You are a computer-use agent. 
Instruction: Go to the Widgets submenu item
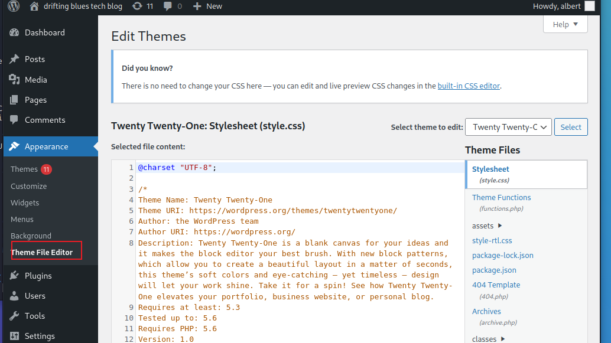pos(25,202)
